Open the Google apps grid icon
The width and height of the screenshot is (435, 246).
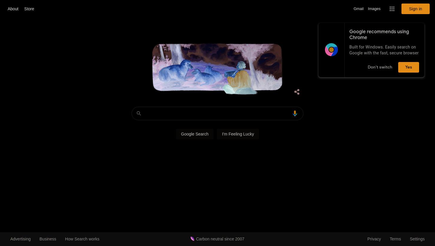(x=392, y=9)
